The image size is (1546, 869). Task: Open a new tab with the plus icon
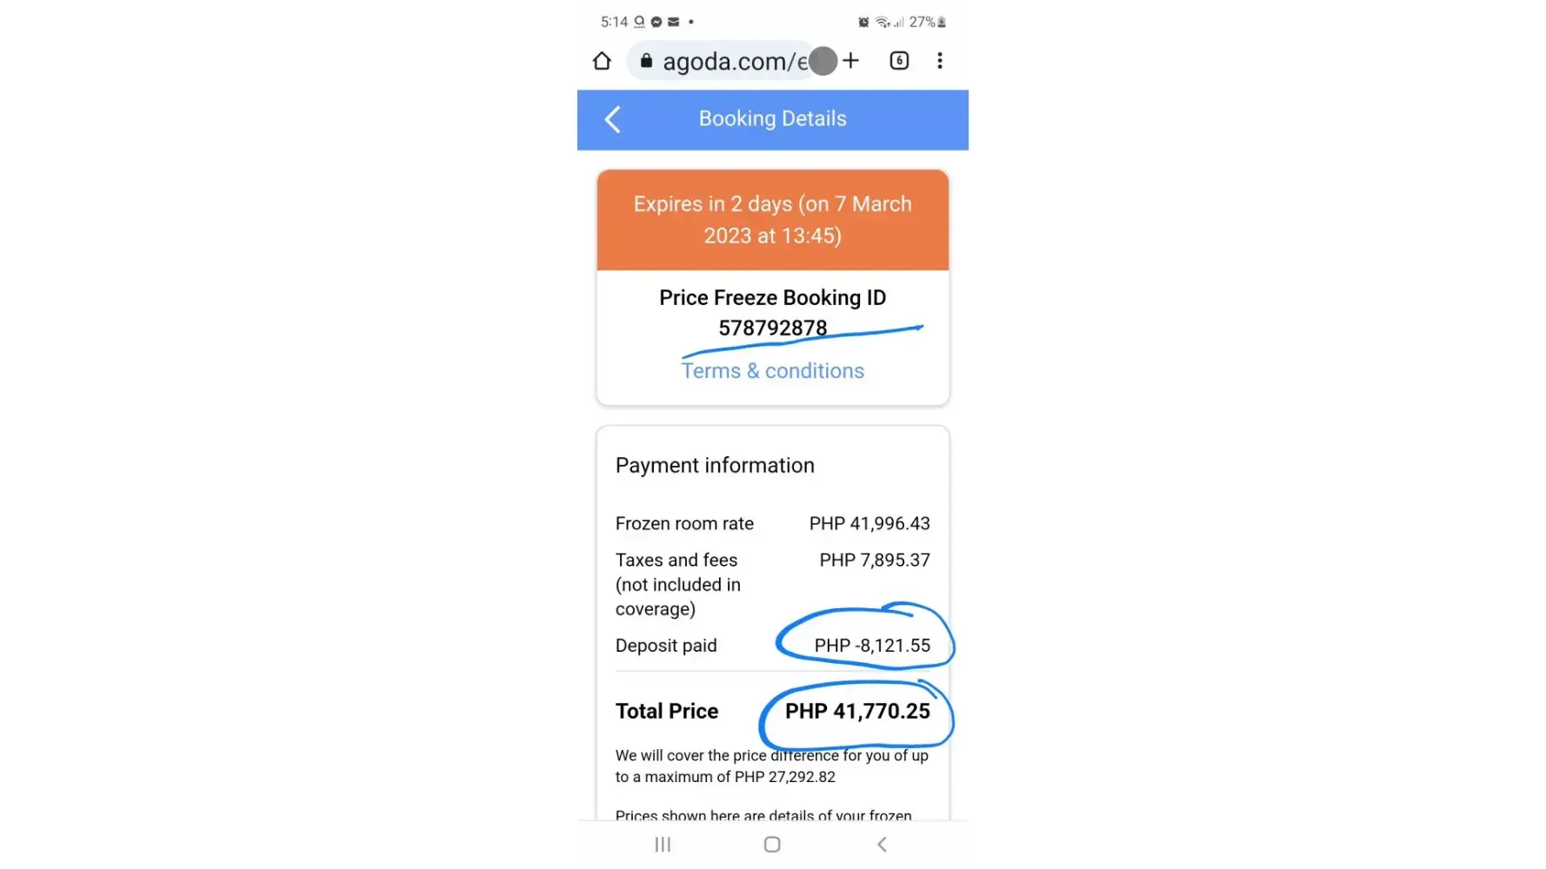point(850,61)
